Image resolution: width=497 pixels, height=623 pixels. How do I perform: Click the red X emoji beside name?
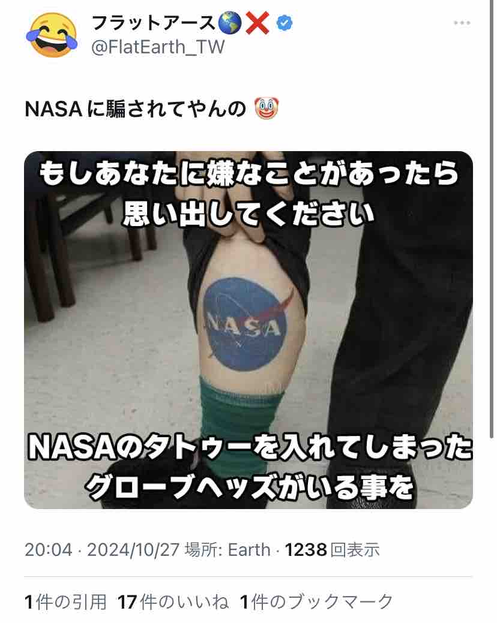[x=258, y=23]
